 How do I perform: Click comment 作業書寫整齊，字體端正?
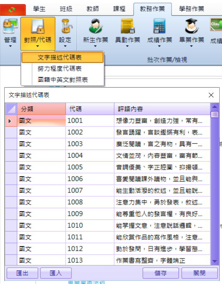tap(162, 260)
